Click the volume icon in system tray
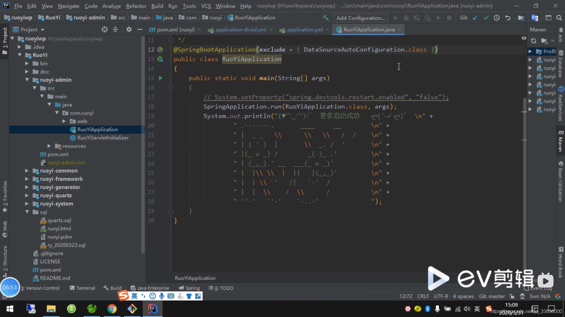 pos(467,309)
